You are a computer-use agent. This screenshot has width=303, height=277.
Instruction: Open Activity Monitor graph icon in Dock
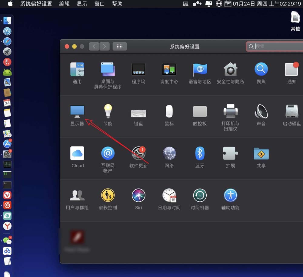[7, 164]
